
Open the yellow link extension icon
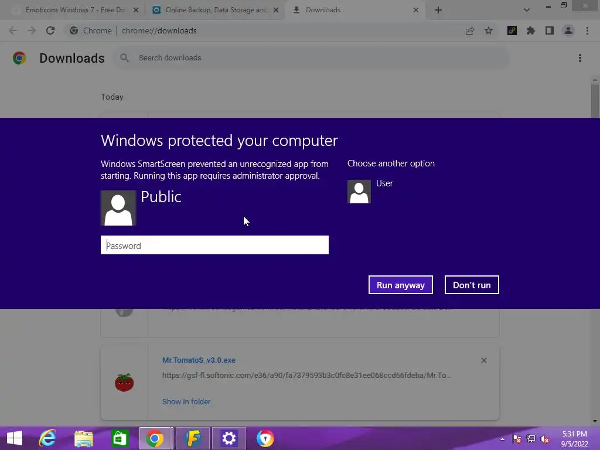point(512,30)
